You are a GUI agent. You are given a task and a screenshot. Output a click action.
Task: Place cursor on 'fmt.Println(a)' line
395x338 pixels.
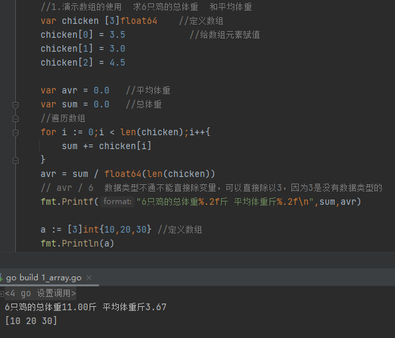coord(77,243)
